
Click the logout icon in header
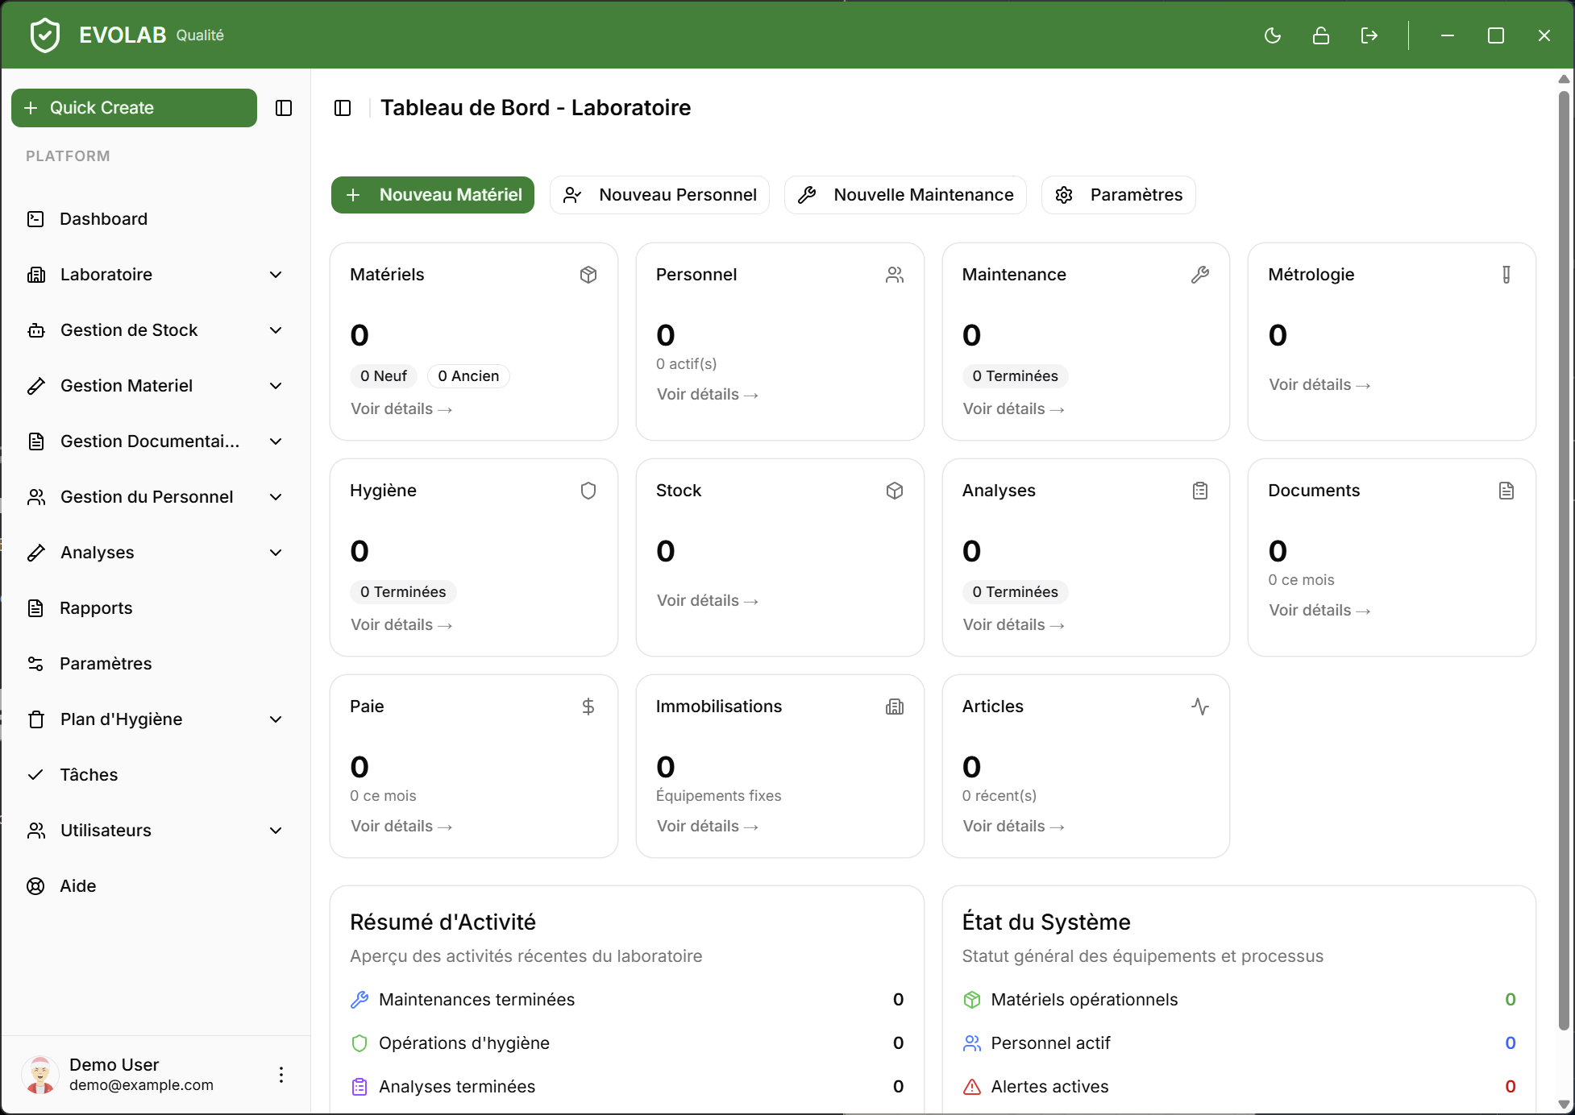1369,35
